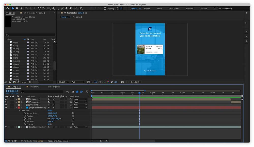Collapse the Transform property group
The width and height of the screenshot is (254, 147).
[20, 111]
